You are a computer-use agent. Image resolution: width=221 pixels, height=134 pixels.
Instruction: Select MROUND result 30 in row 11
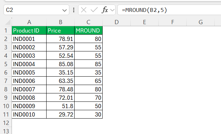coord(88,114)
